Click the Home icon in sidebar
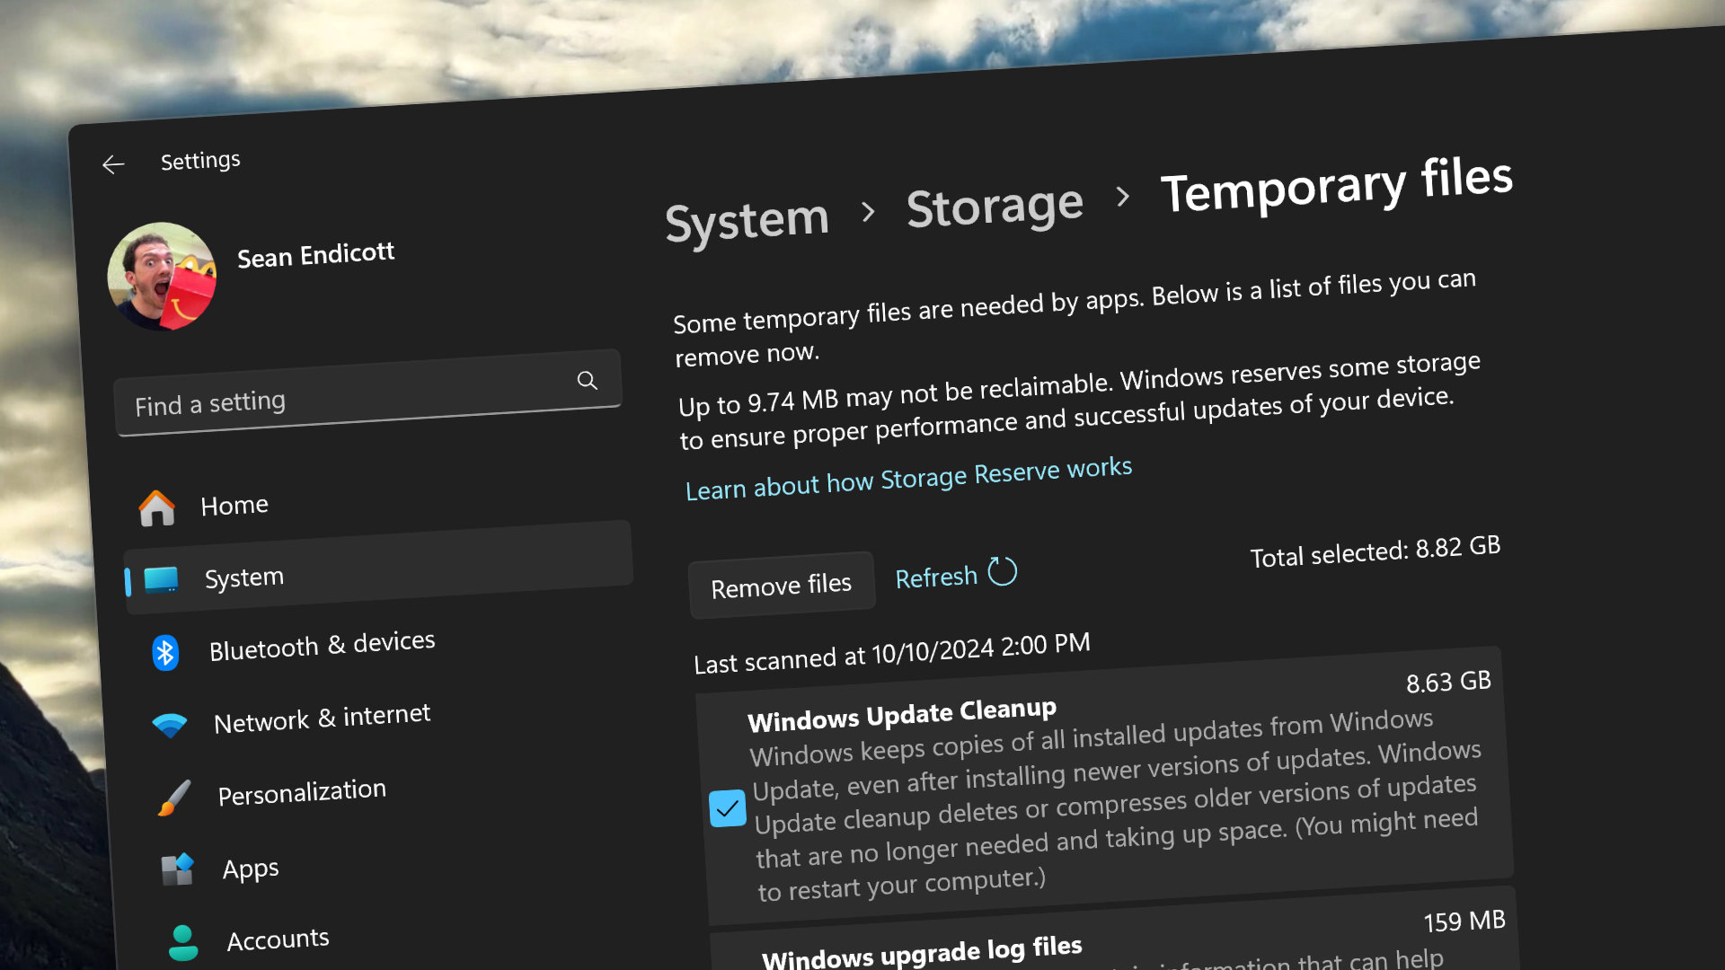This screenshot has width=1725, height=970. click(157, 503)
